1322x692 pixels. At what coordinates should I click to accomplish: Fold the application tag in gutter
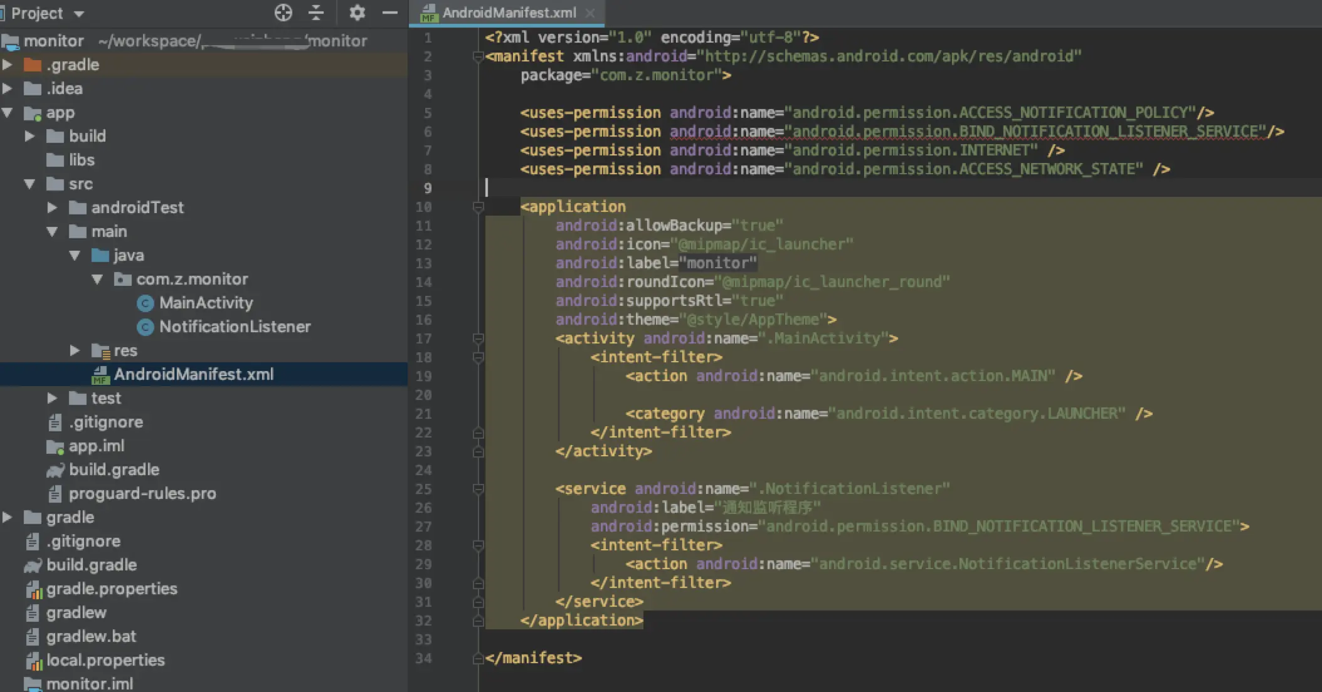478,207
